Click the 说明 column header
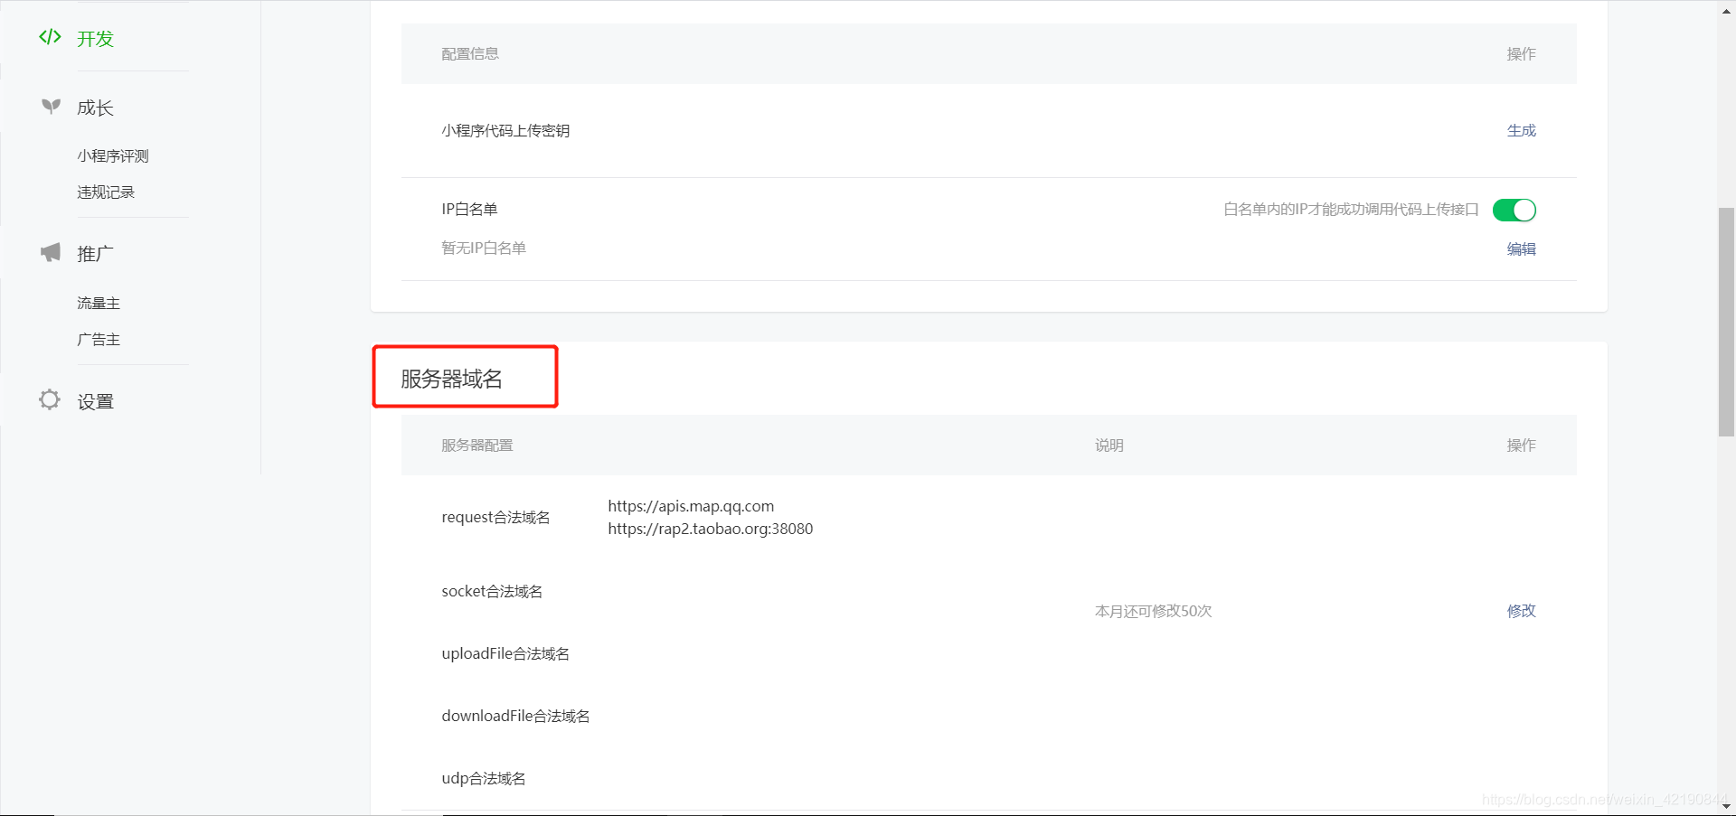Image resolution: width=1736 pixels, height=816 pixels. coord(1109,445)
